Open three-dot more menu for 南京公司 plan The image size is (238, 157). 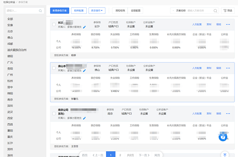[228, 113]
